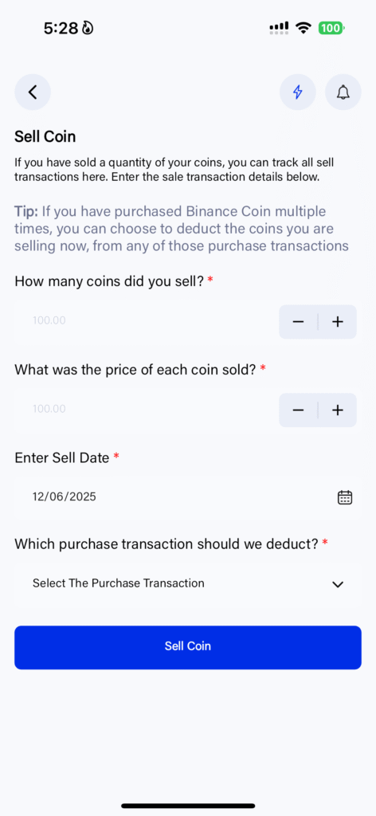Decrease coin price with minus button
Image resolution: width=376 pixels, height=816 pixels.
298,410
